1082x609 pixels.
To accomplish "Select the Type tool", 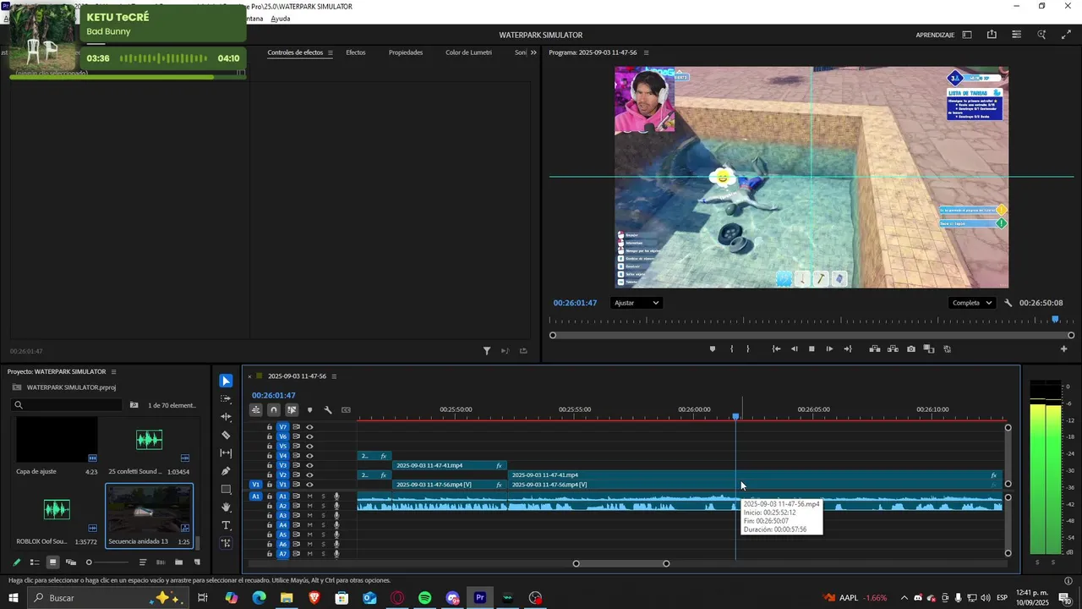I will [226, 525].
